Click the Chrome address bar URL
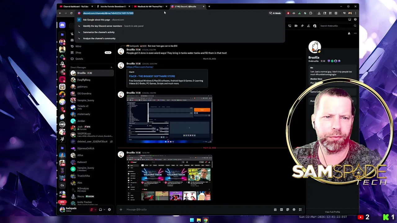This screenshot has width=397, height=223. tap(108, 13)
